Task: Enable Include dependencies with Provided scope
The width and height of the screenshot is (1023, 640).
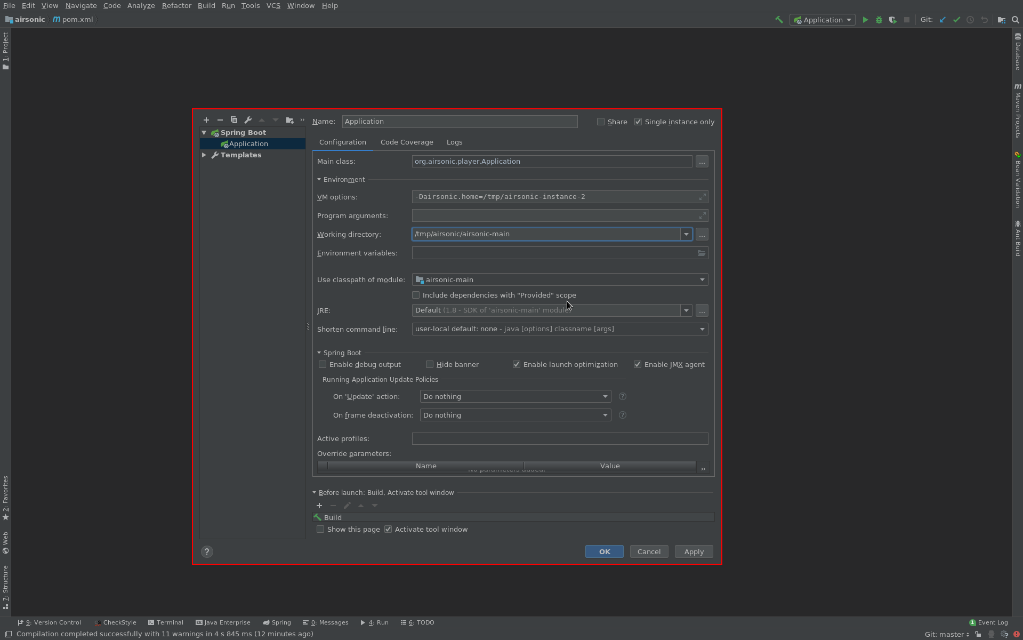Action: coord(416,295)
